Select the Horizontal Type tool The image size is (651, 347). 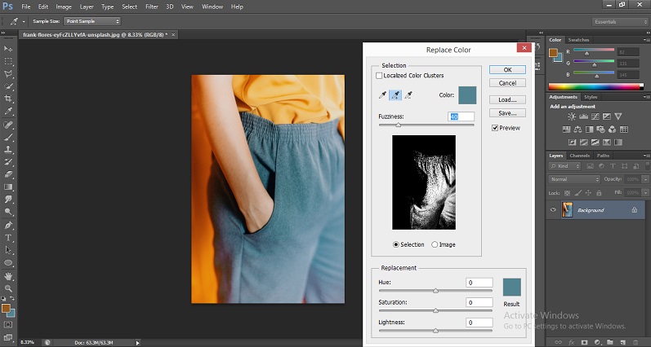click(x=9, y=237)
